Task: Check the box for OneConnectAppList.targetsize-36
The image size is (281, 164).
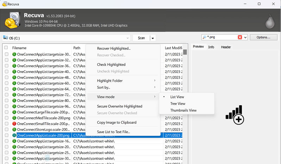Action: tap(7, 66)
